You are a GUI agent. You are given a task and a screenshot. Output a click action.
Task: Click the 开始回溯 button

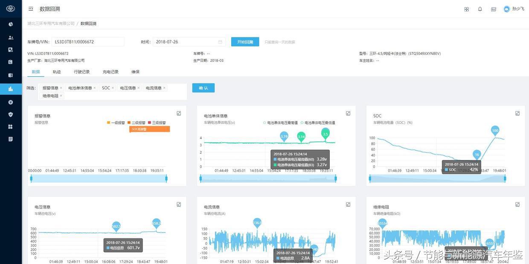245,41
